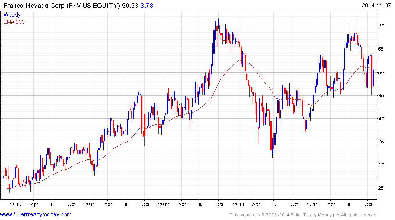Click the date 2014-11-07

pos(376,5)
